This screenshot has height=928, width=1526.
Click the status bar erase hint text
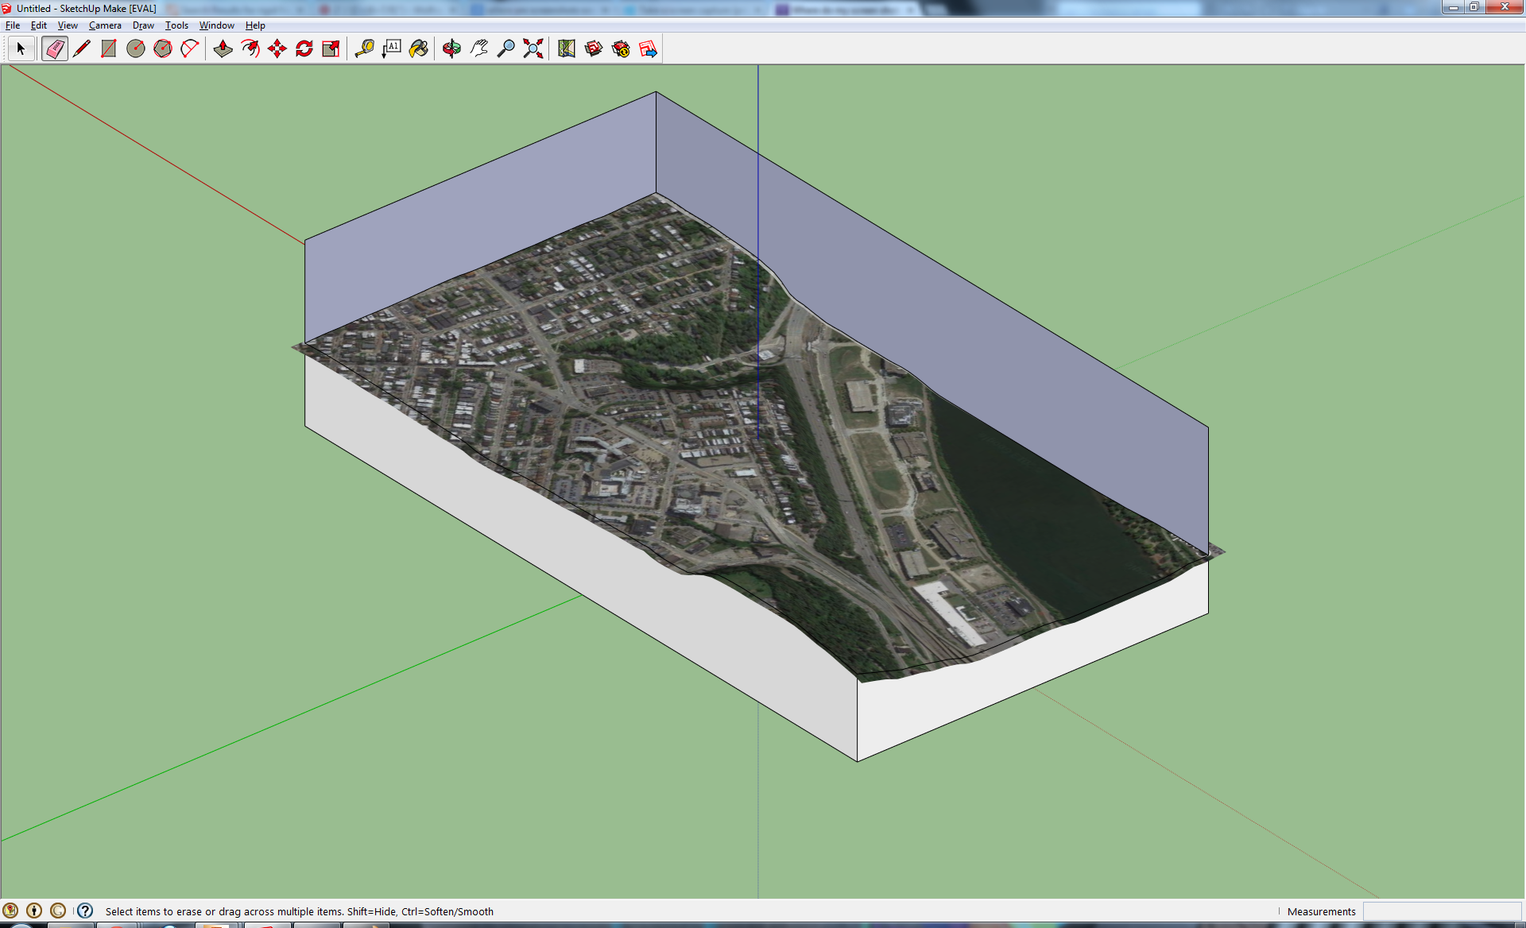pyautogui.click(x=300, y=911)
